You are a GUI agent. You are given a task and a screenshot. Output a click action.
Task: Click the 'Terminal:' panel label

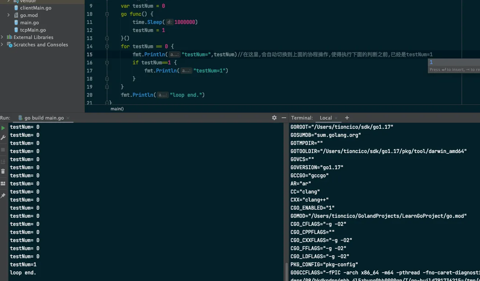coord(302,118)
